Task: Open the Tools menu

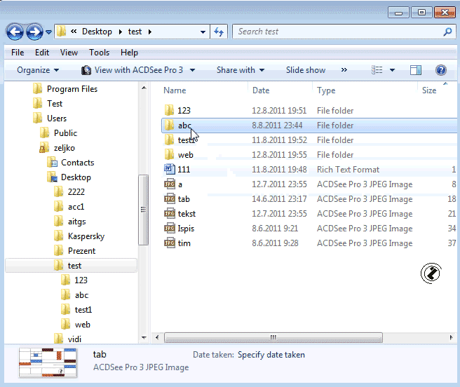Action: pyautogui.click(x=99, y=53)
